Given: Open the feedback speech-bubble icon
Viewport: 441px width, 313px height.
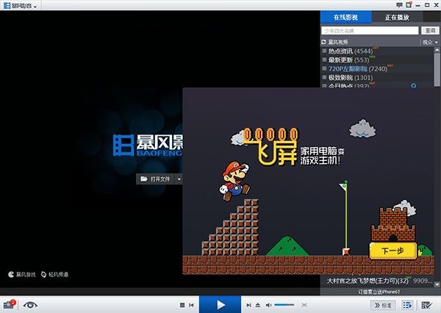Looking at the screenshot, I should click(x=399, y=5).
